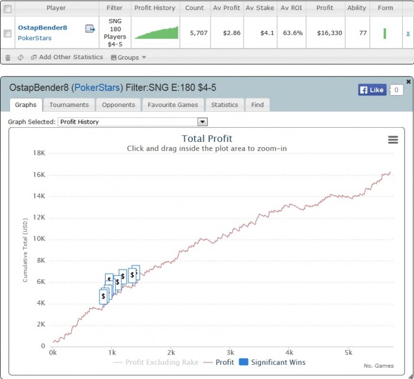414x379 pixels.
Task: Sort by the Form column header
Action: [386, 8]
